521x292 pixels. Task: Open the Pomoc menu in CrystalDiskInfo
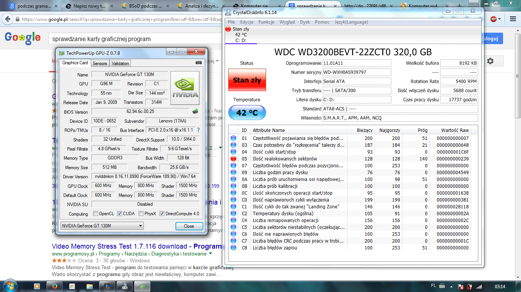point(322,22)
